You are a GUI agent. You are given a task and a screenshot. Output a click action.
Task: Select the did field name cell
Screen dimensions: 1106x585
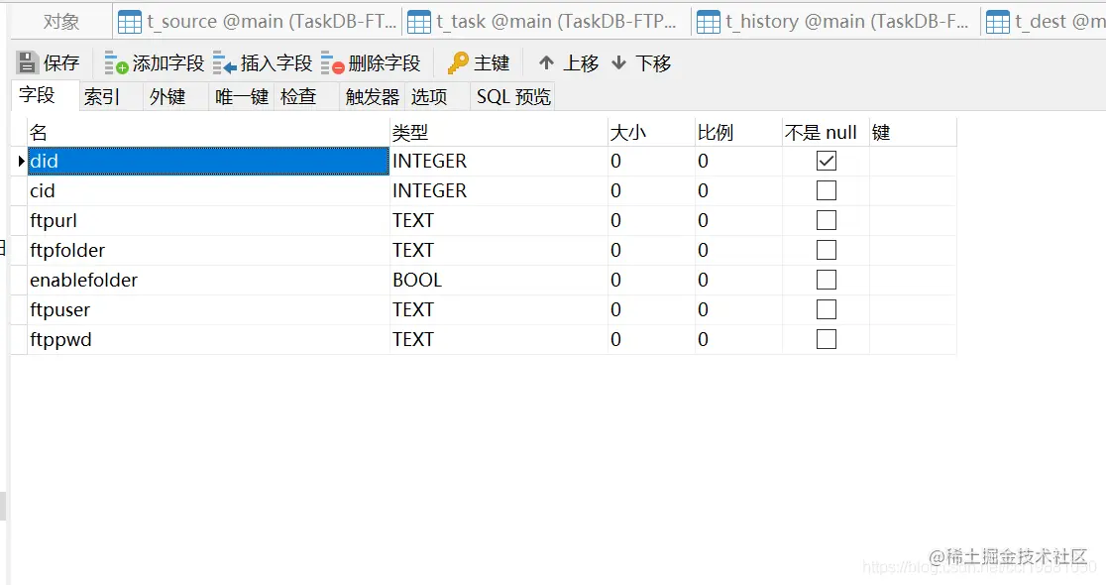coord(208,161)
